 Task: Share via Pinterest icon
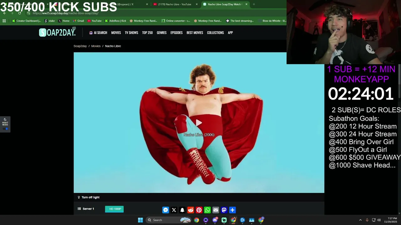pos(199,210)
